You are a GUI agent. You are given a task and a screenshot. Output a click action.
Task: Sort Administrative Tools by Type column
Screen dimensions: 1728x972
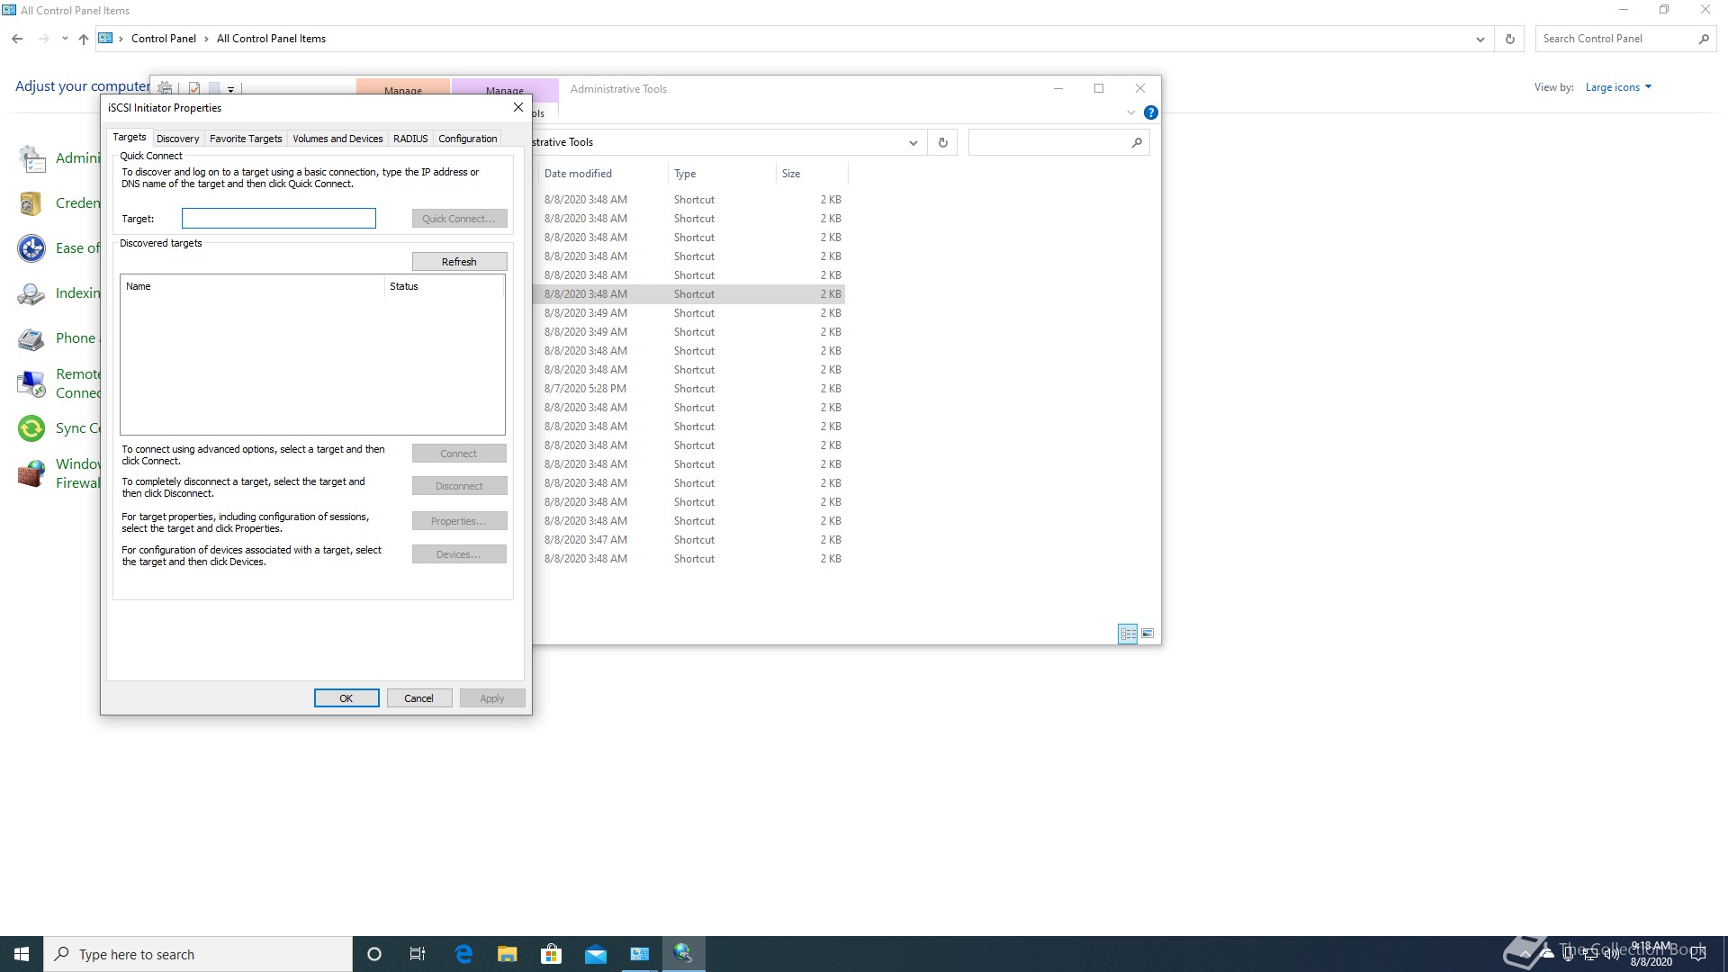tap(721, 174)
